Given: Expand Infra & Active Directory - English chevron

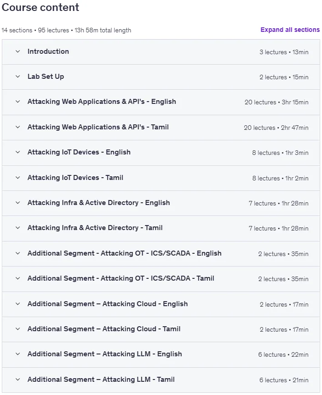Looking at the screenshot, I should click(18, 203).
